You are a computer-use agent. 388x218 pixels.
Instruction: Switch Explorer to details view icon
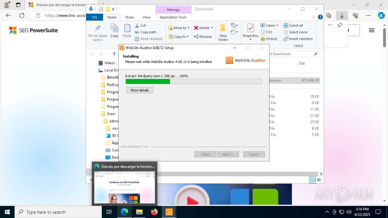312,180
